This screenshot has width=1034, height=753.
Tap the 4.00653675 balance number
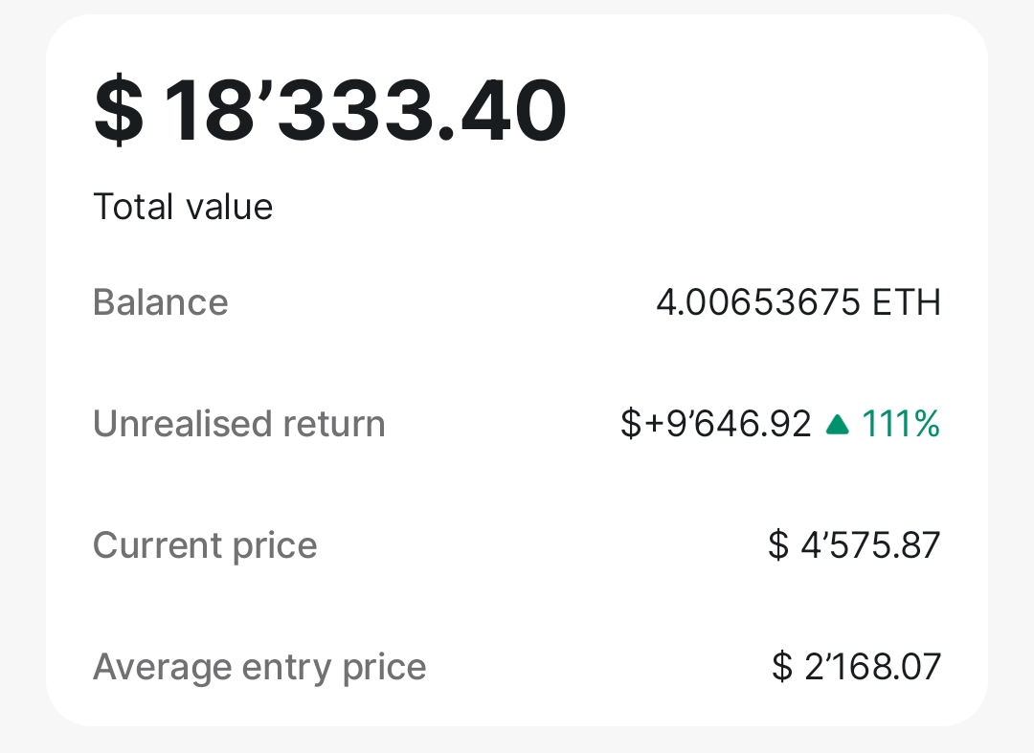point(757,303)
